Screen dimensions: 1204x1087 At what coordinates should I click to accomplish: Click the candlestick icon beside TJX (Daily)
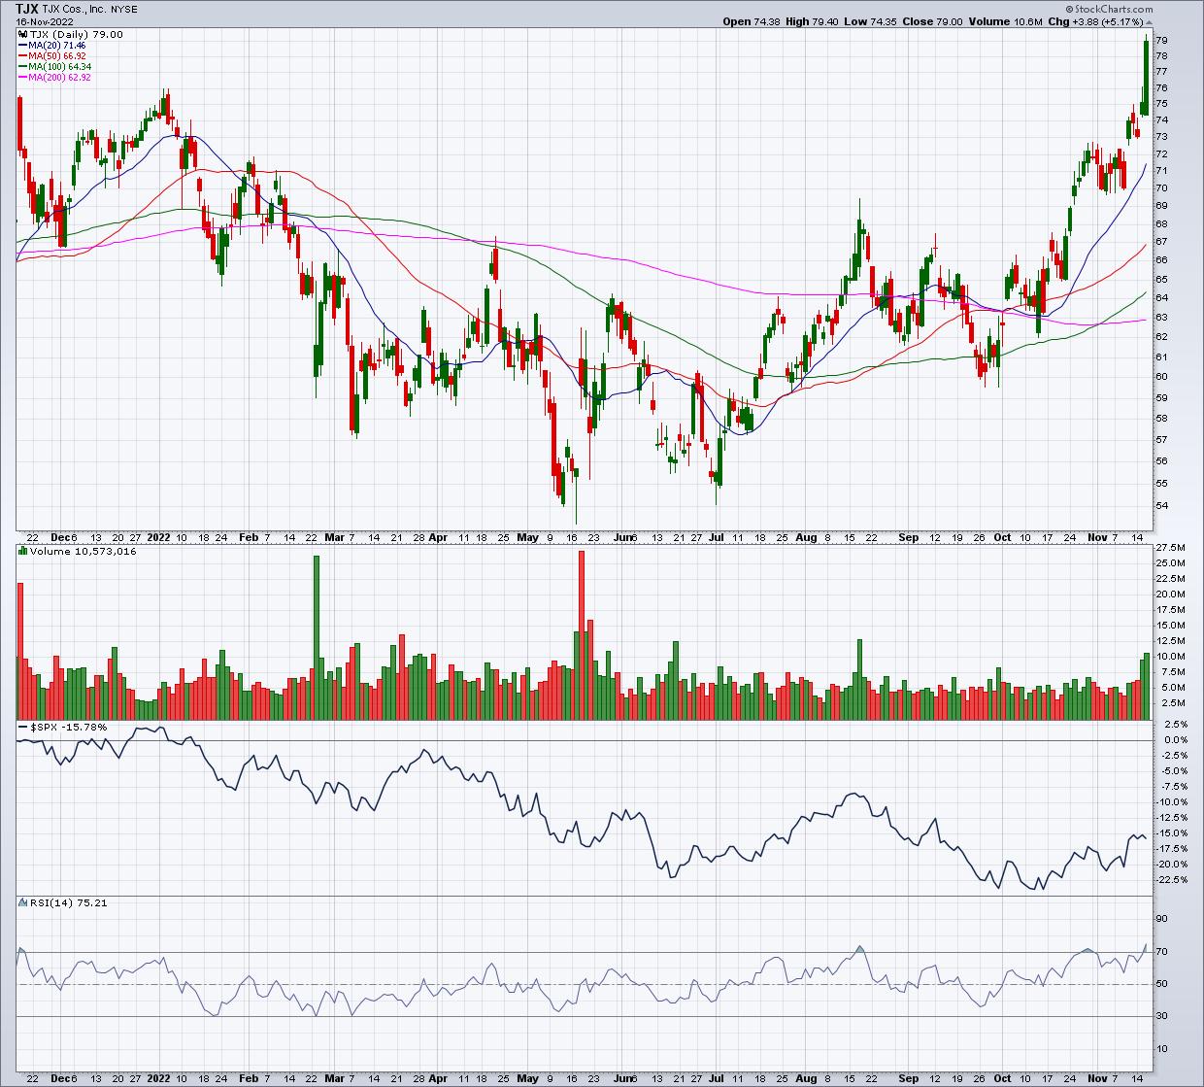pyautogui.click(x=21, y=34)
